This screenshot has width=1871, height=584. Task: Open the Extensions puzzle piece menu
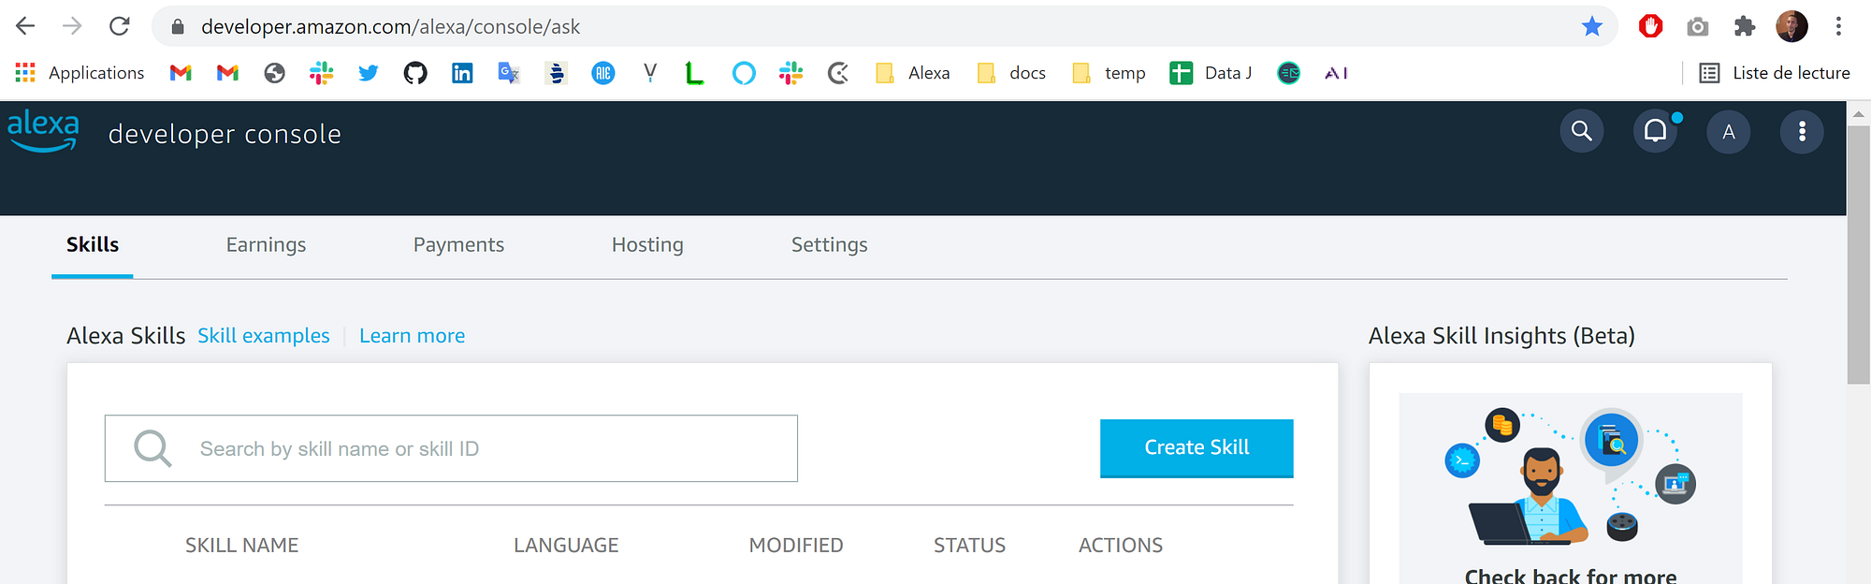coord(1745,26)
